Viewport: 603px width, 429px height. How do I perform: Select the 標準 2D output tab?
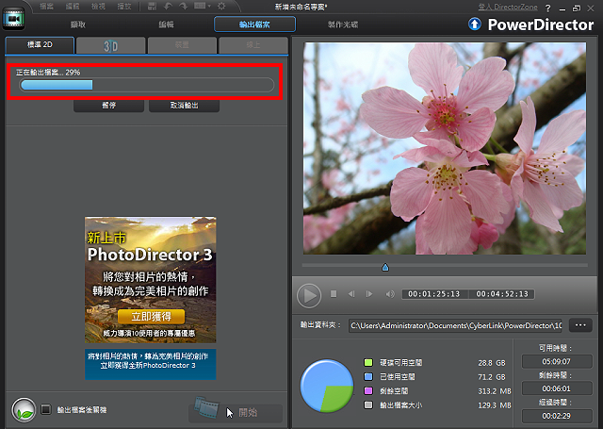(x=40, y=45)
